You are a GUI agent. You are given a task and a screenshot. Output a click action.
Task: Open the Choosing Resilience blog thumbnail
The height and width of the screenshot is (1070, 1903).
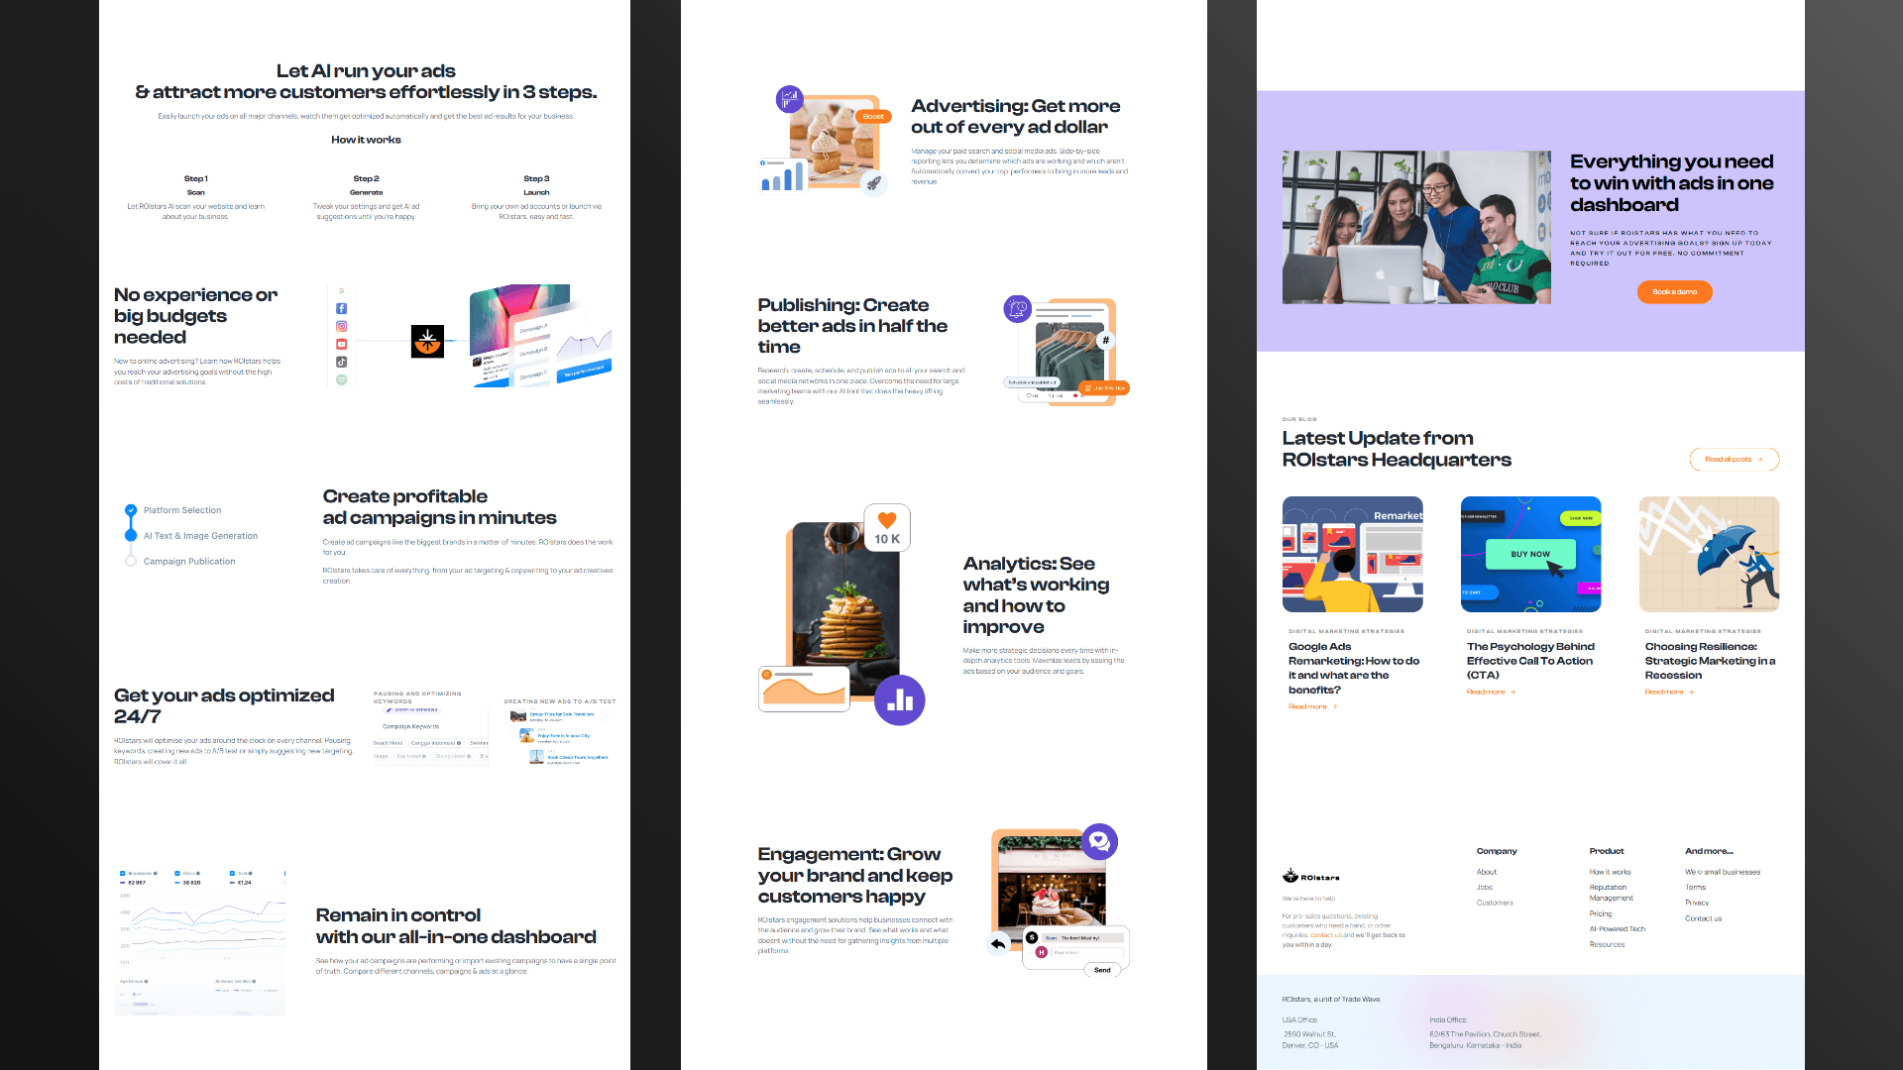coord(1709,554)
